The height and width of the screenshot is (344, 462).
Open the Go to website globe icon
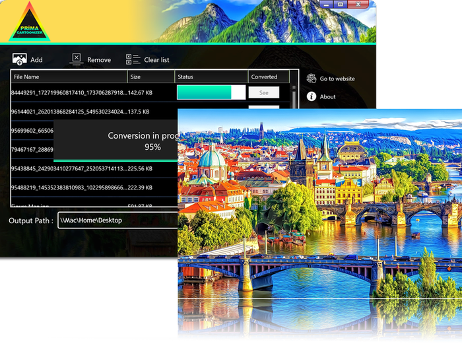coord(312,79)
